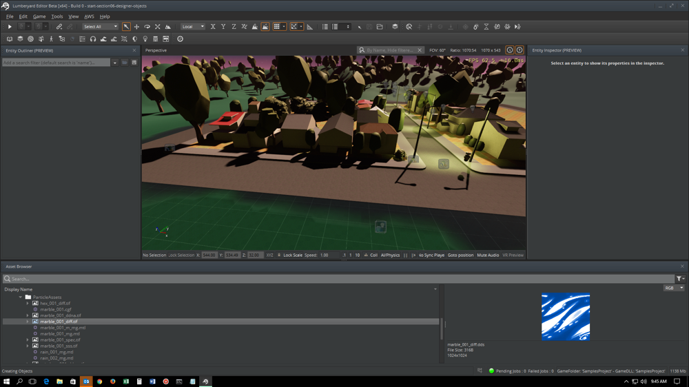The image size is (689, 387).
Task: Open angle snap dropdown arrow
Action: point(301,27)
